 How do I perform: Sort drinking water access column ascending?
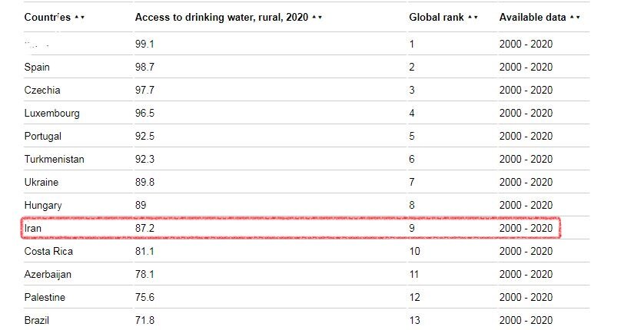(x=314, y=17)
